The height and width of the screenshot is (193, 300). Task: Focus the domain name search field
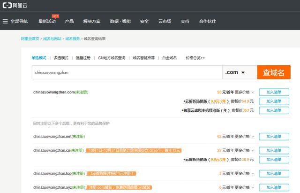[127, 72]
